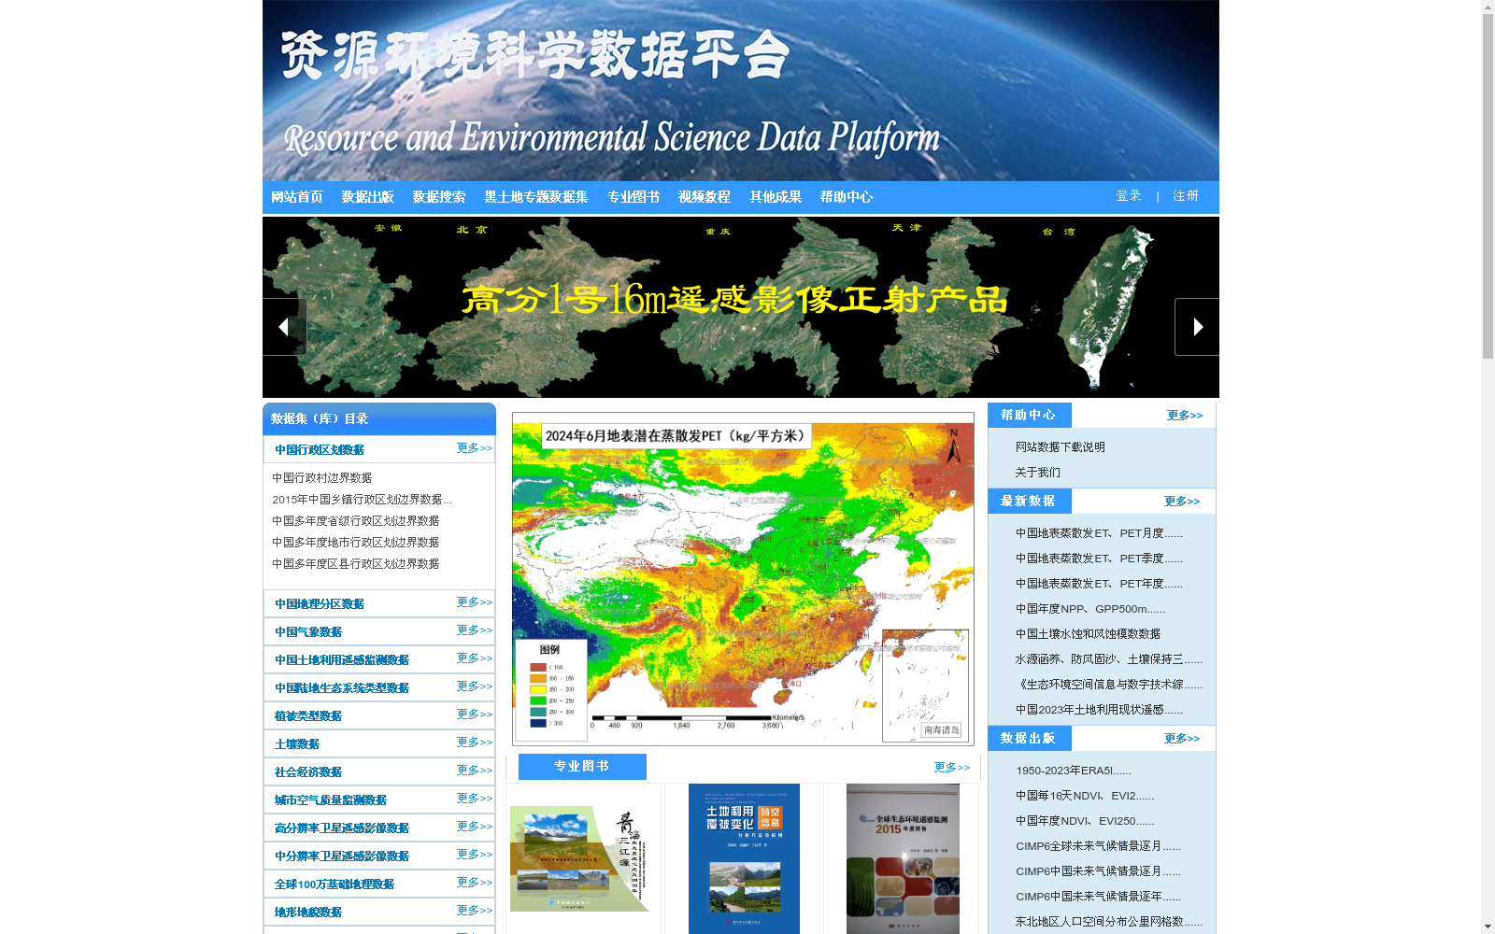Expand 更多>> for 中国气象数据
This screenshot has height=934, width=1495.
[475, 630]
